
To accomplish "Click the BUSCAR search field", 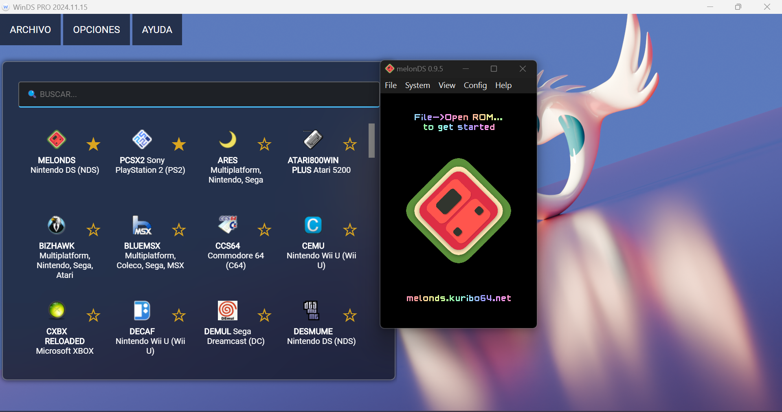I will click(x=199, y=95).
